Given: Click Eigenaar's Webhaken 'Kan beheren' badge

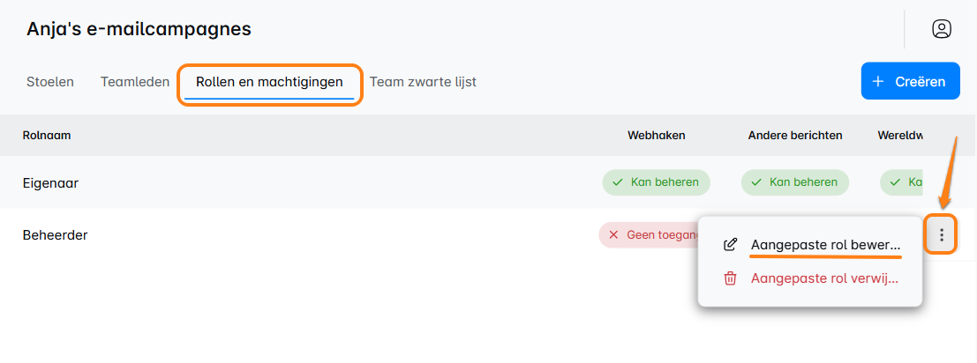Looking at the screenshot, I should coord(656,182).
